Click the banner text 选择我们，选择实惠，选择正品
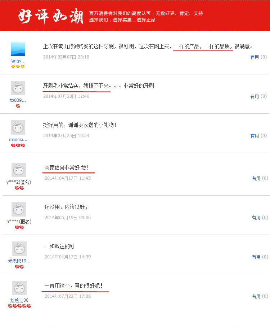Screen dimensions: 270x327 (122, 20)
